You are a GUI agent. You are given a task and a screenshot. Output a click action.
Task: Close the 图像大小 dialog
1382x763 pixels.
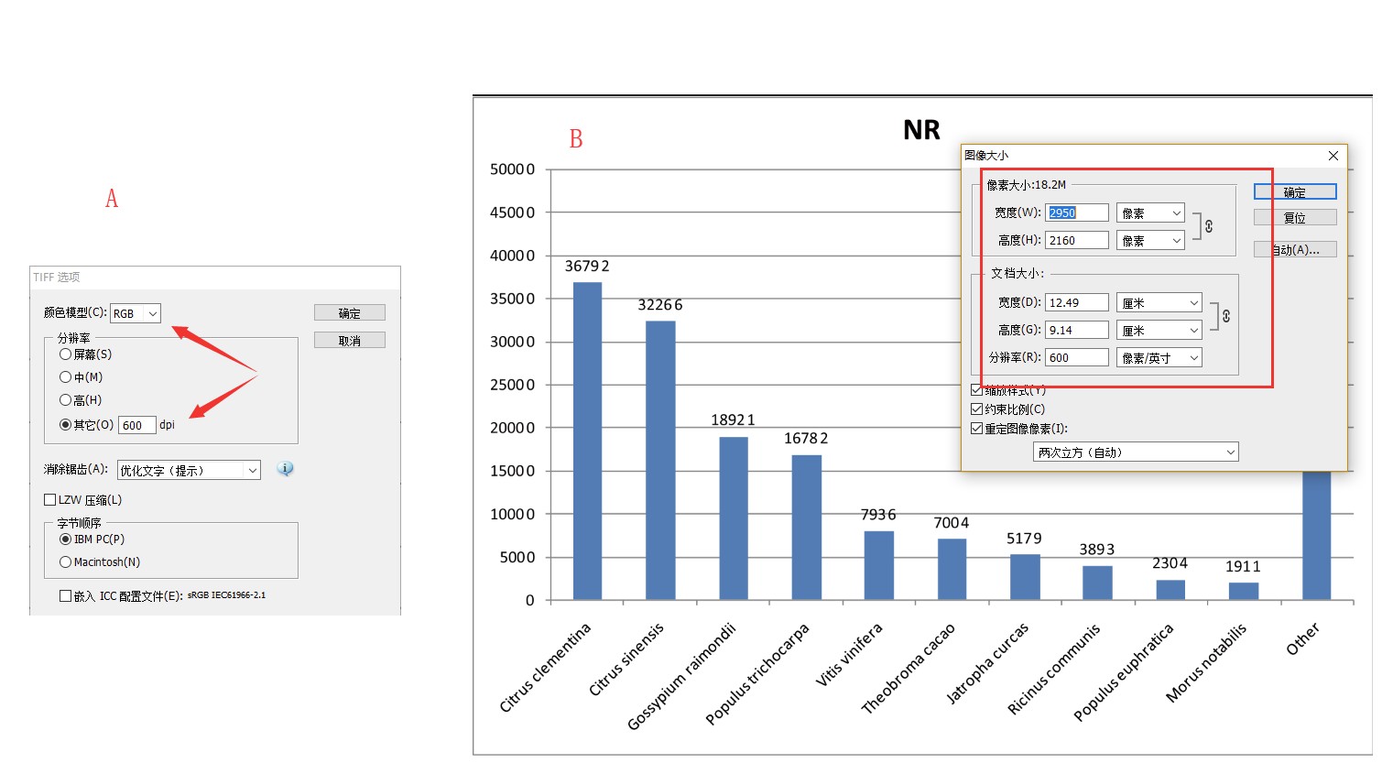[1333, 156]
